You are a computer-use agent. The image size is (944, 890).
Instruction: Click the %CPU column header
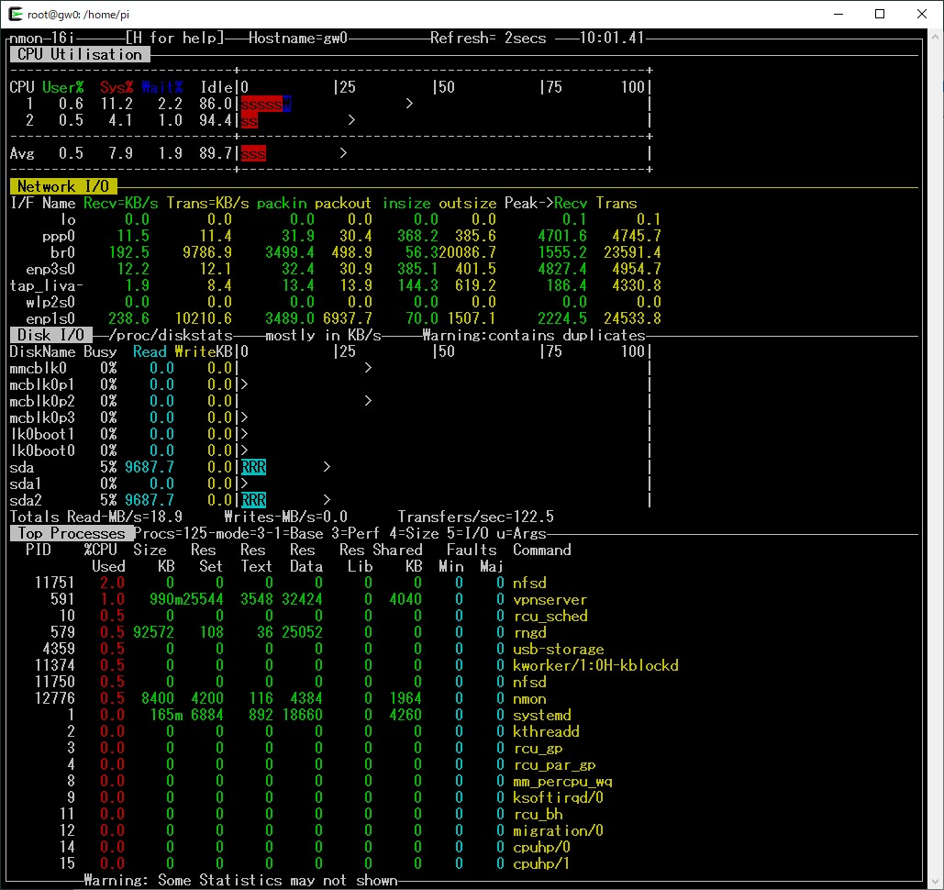click(x=100, y=550)
